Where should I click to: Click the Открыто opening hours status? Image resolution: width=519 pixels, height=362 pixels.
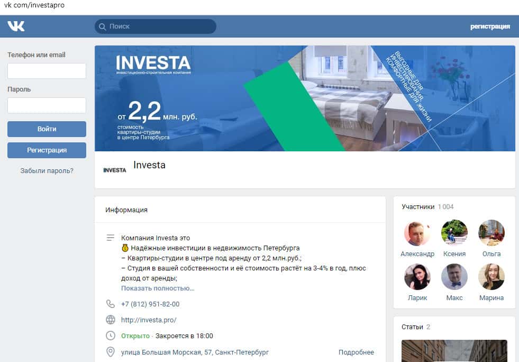[x=135, y=336]
